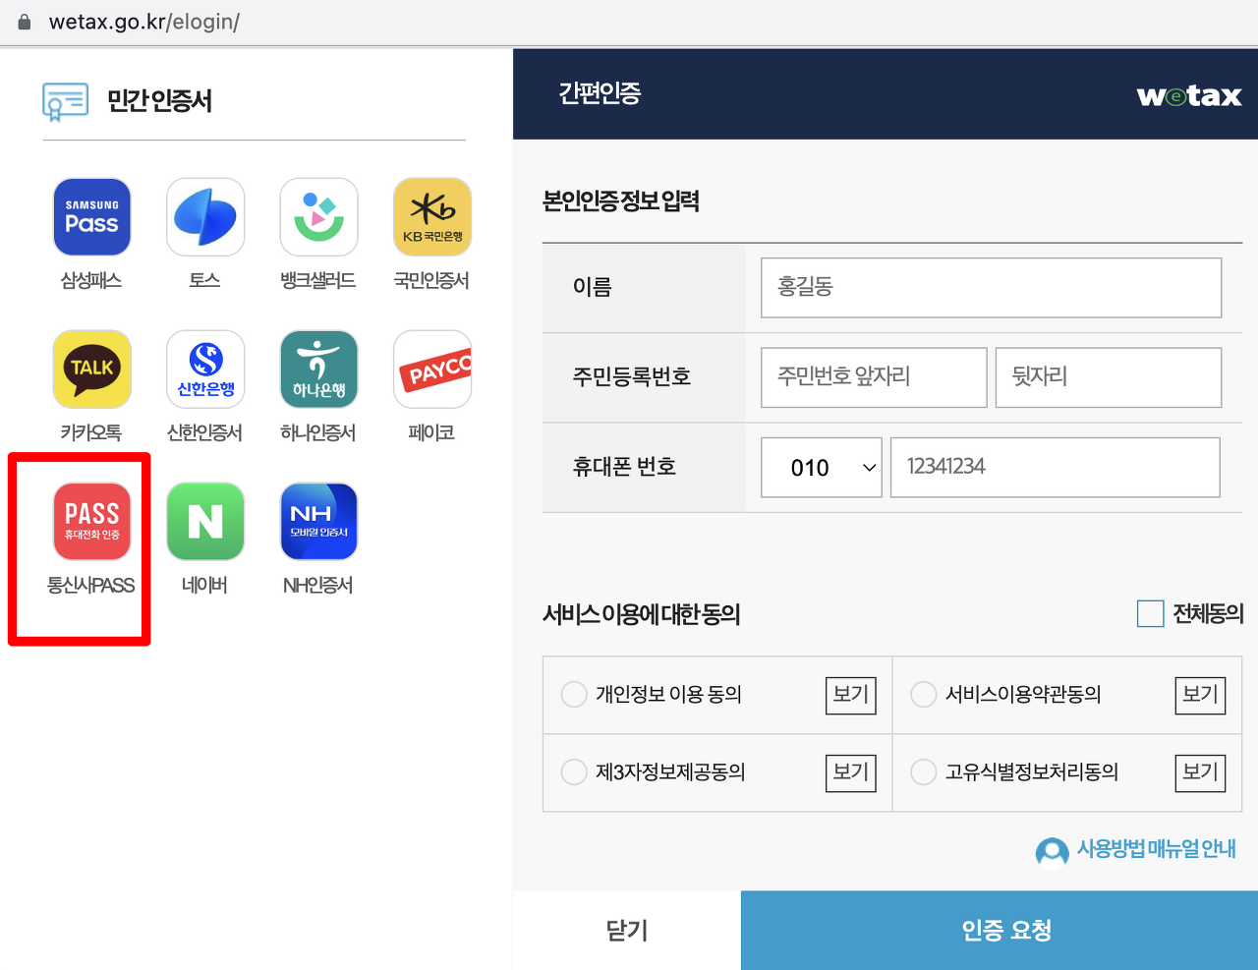
Task: Click the 간편인증 header title
Action: (x=600, y=93)
